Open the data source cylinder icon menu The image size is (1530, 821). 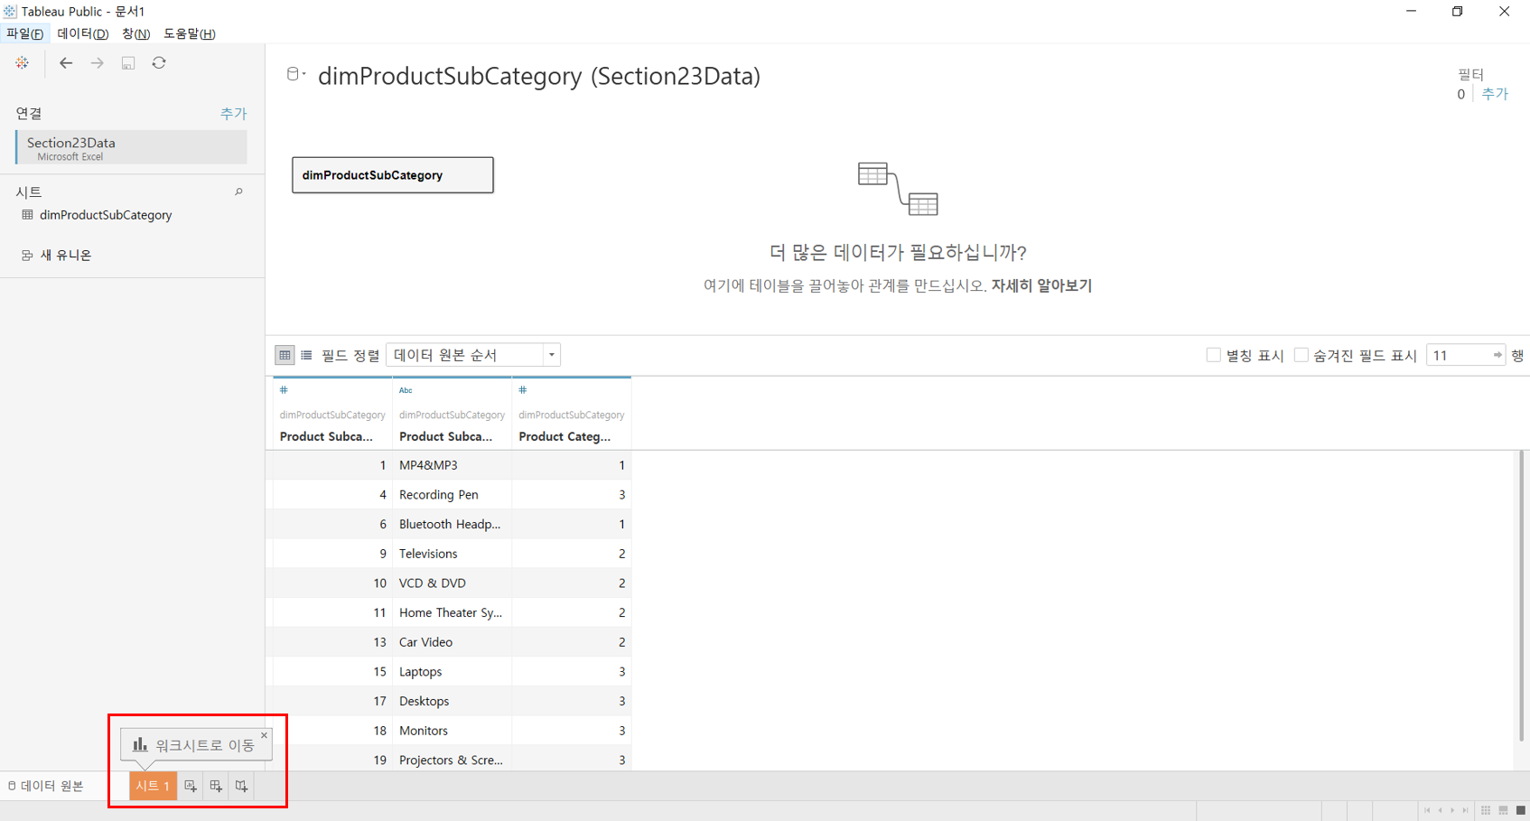295,74
